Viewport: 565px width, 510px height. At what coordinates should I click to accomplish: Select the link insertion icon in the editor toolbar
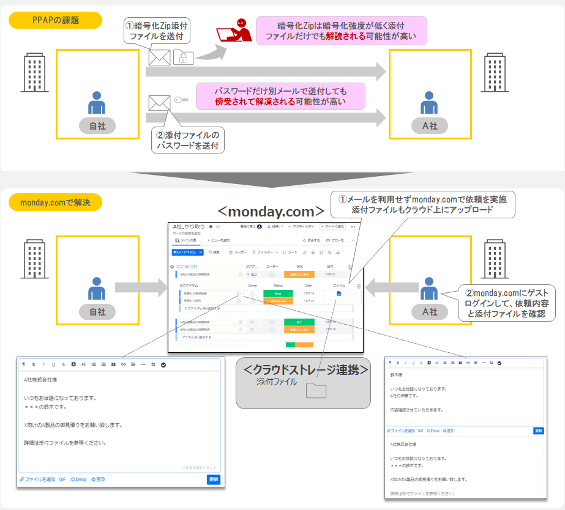[124, 364]
